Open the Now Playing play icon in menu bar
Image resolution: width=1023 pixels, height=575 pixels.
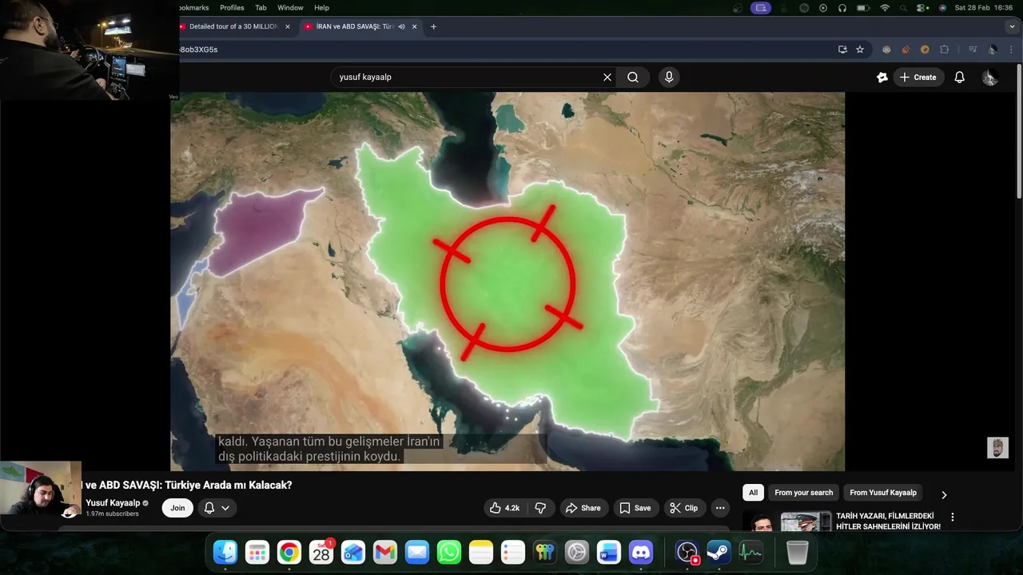click(823, 8)
